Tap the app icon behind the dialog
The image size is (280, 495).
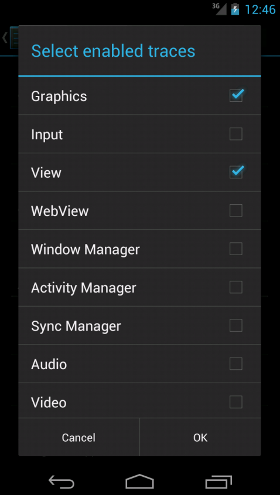[14, 37]
